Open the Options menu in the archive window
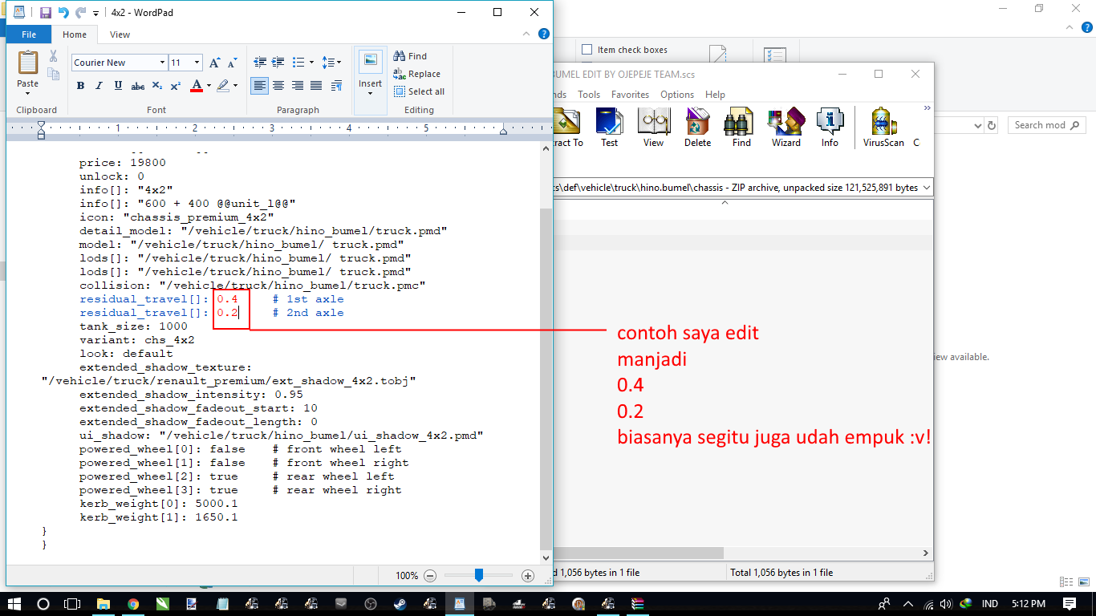 677,95
